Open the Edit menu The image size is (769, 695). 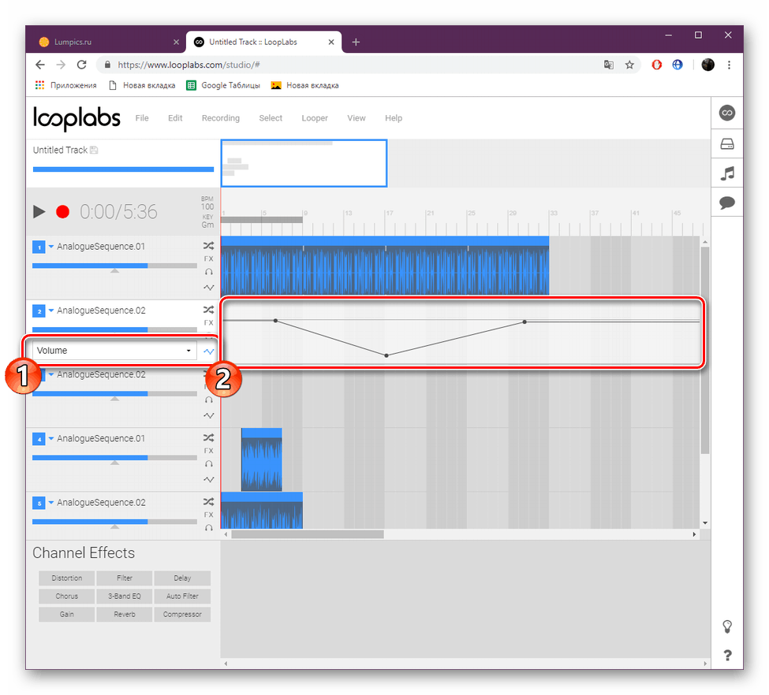click(175, 118)
